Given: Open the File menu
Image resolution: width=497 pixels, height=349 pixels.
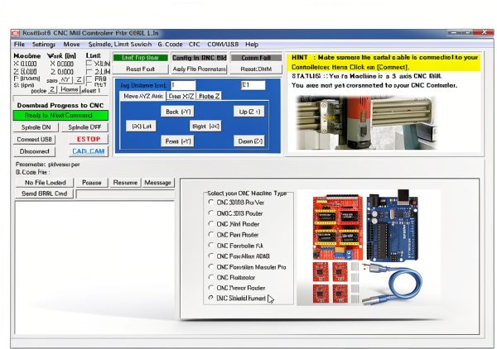Looking at the screenshot, I should click(x=19, y=45).
